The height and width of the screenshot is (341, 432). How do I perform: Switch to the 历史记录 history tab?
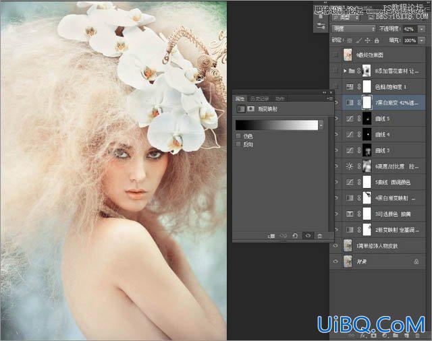259,98
